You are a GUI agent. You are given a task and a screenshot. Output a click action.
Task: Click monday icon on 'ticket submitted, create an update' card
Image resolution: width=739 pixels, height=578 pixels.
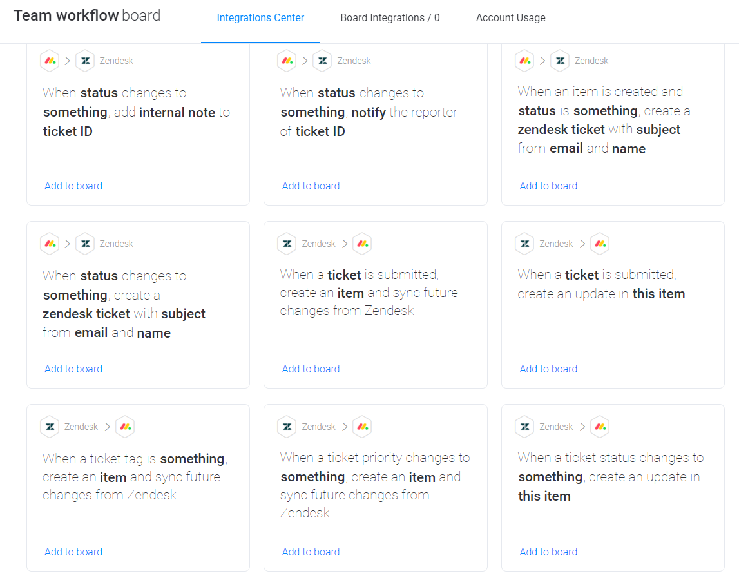point(600,244)
